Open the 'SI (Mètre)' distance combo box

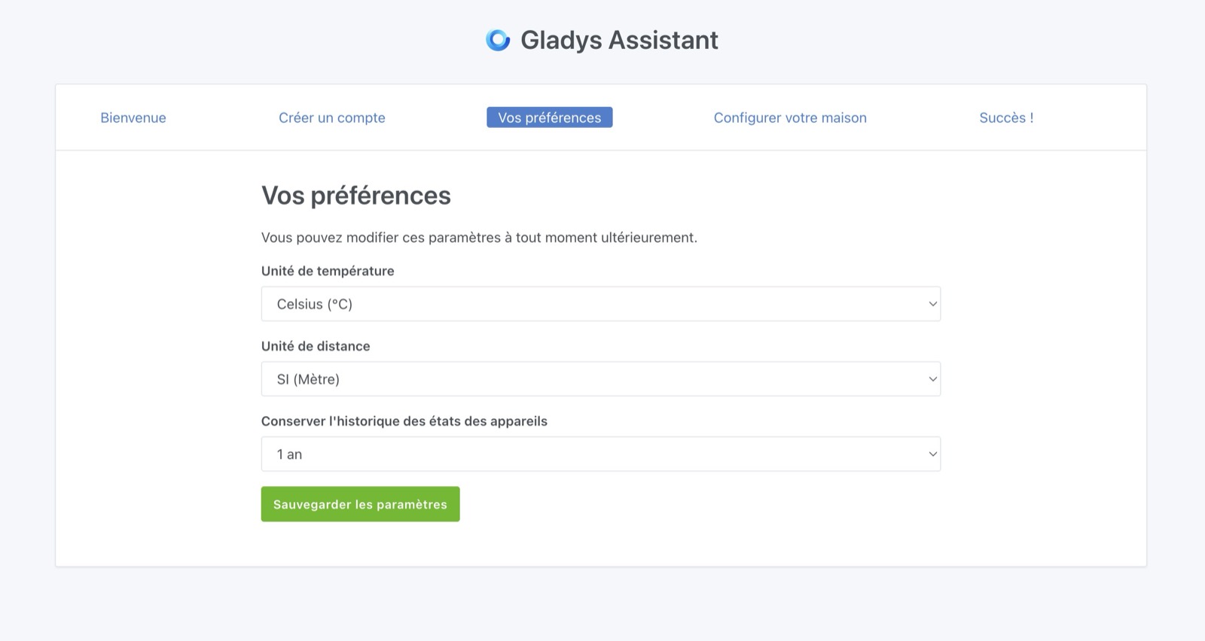click(601, 378)
